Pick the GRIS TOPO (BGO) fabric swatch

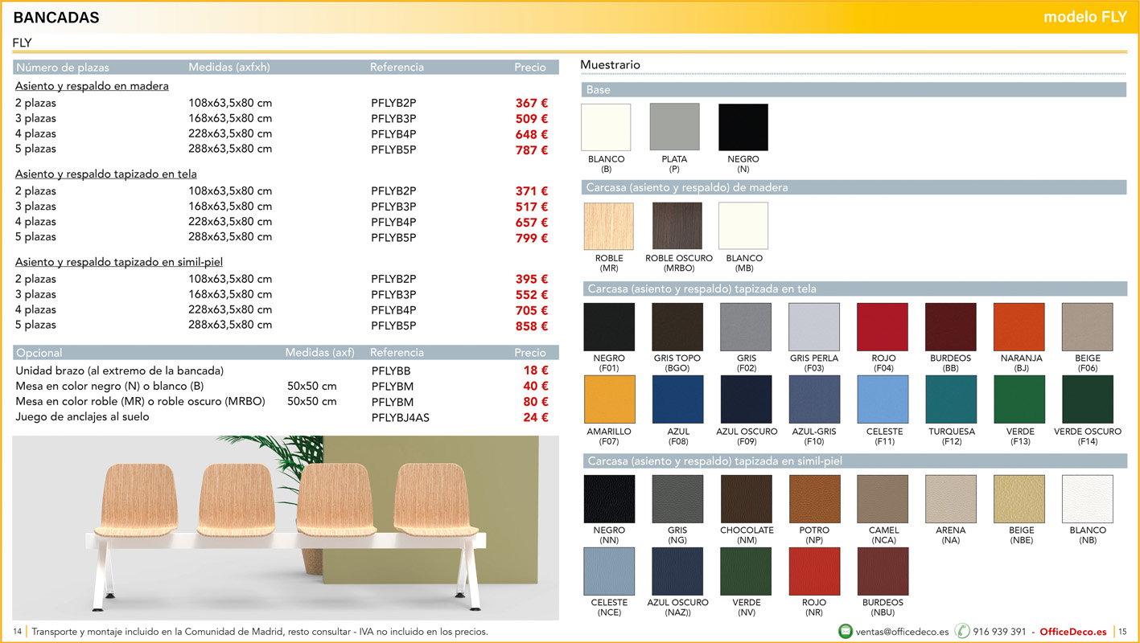(677, 327)
